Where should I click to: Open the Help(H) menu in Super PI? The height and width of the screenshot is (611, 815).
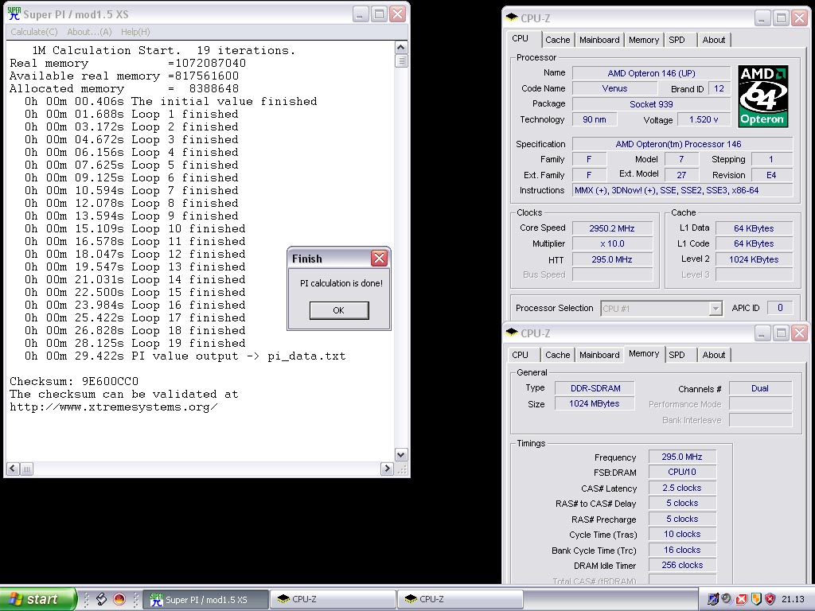click(135, 32)
